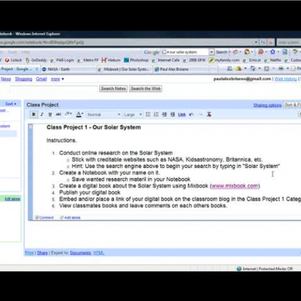Open the 2008 GFW bookmark
The image size is (301, 301).
click(194, 60)
